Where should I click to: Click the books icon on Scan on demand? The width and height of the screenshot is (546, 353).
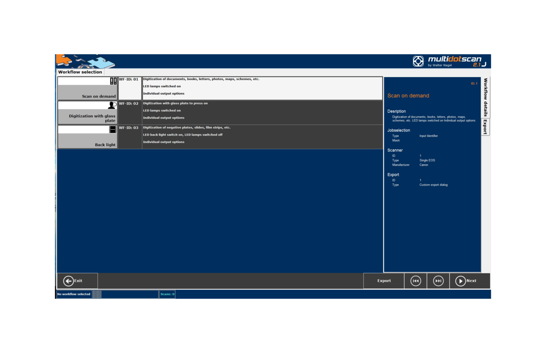tap(113, 81)
